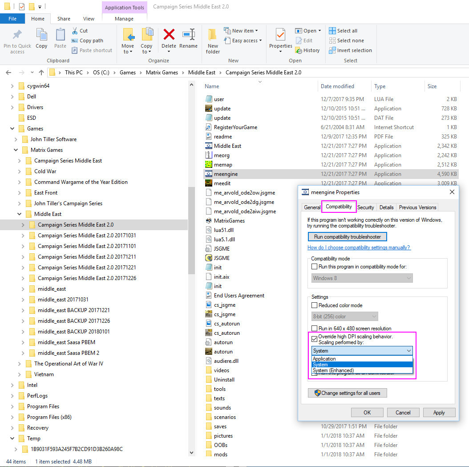Select the memap application file
The height and width of the screenshot is (467, 469).
tap(223, 165)
